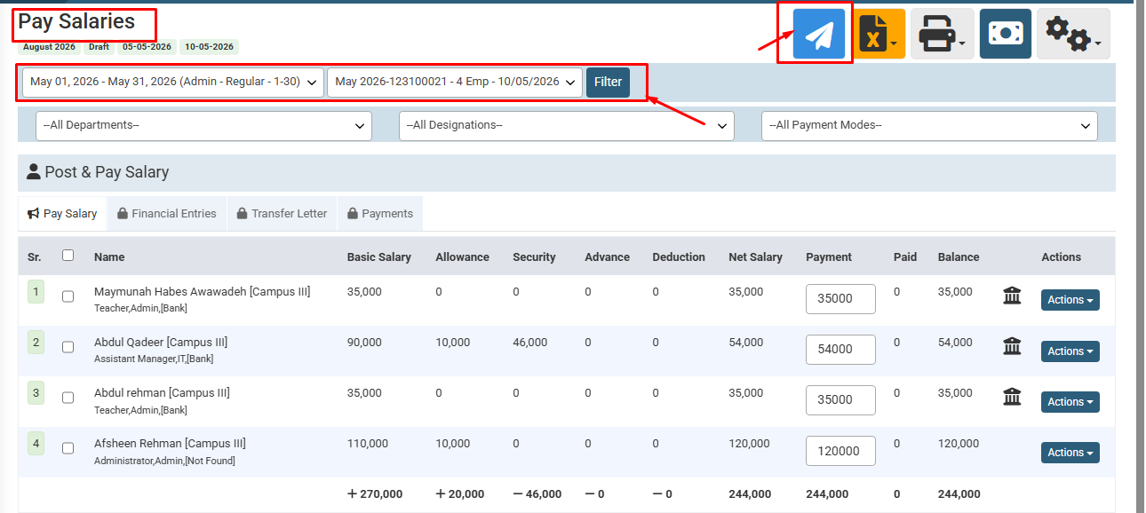The width and height of the screenshot is (1146, 513).
Task: Click the name Abdul Qadeer [Campus III]
Action: click(x=161, y=343)
